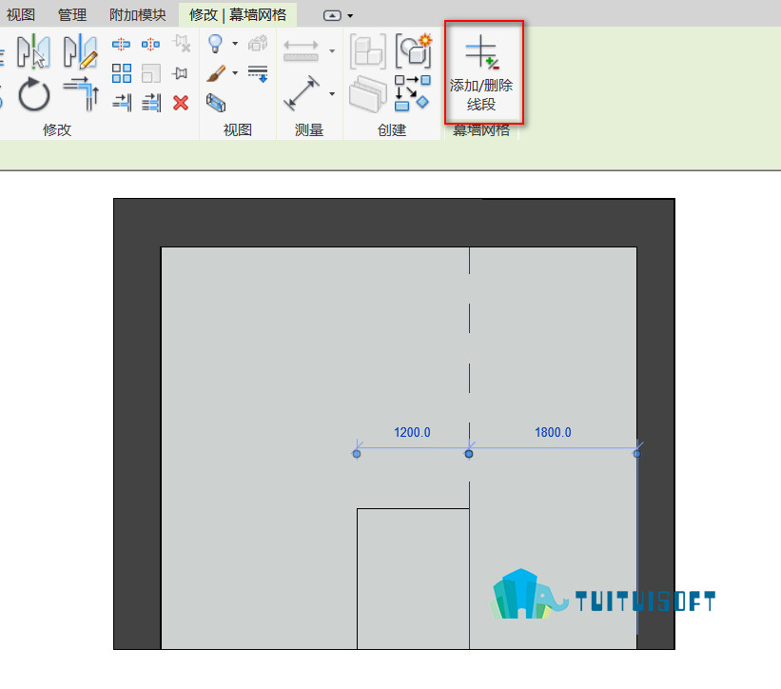Toggle the ribbon minimize button

332,16
